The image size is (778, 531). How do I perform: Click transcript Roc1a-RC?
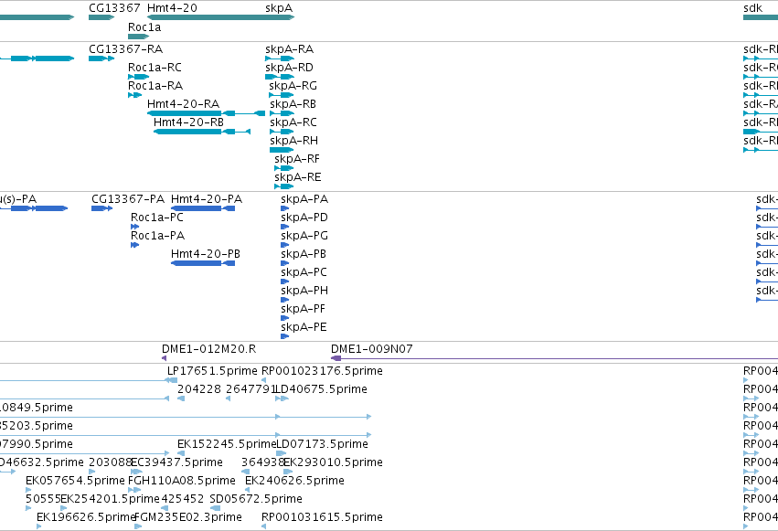point(155,68)
